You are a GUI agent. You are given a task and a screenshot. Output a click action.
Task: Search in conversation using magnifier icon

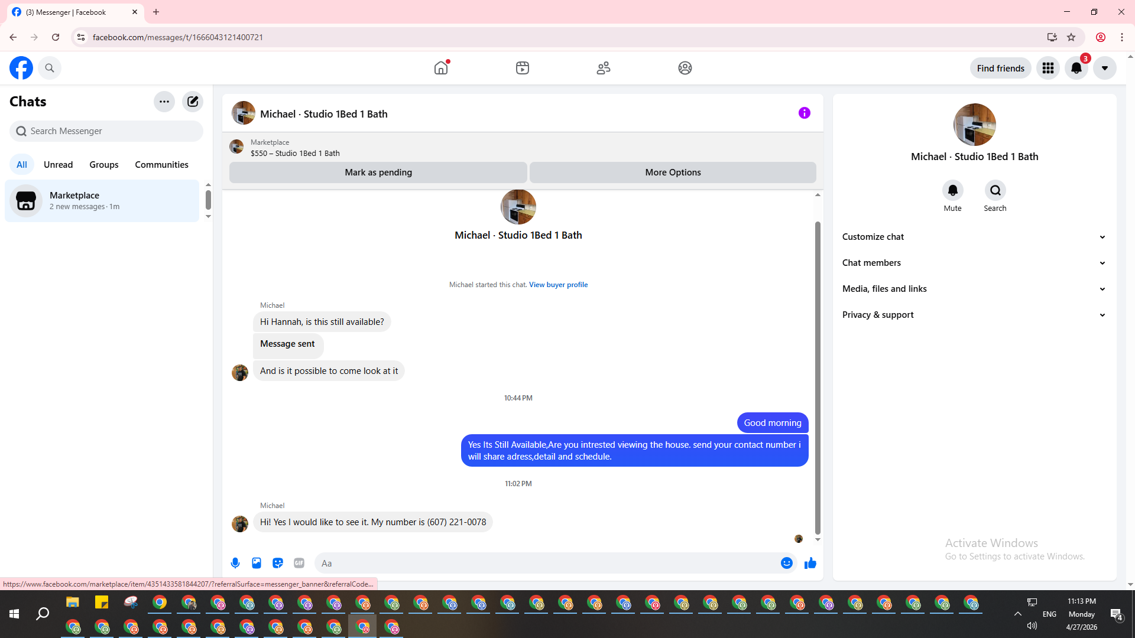(995, 190)
